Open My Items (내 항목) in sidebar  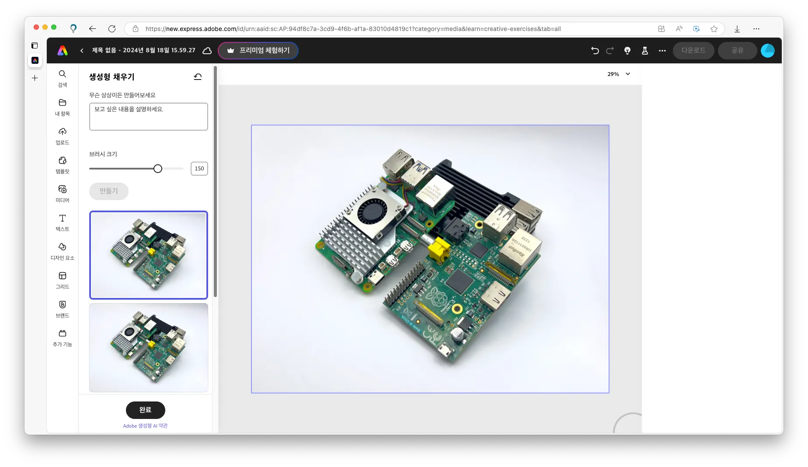pyautogui.click(x=63, y=107)
